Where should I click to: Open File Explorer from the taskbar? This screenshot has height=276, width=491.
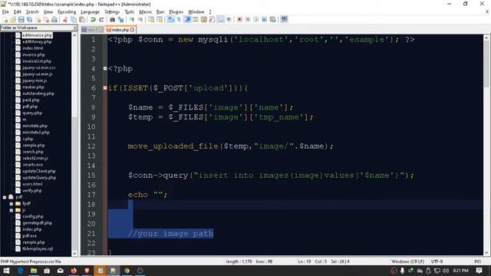click(x=34, y=271)
